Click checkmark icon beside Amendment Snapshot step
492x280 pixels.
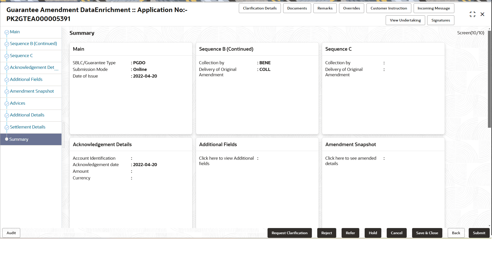tap(7, 92)
